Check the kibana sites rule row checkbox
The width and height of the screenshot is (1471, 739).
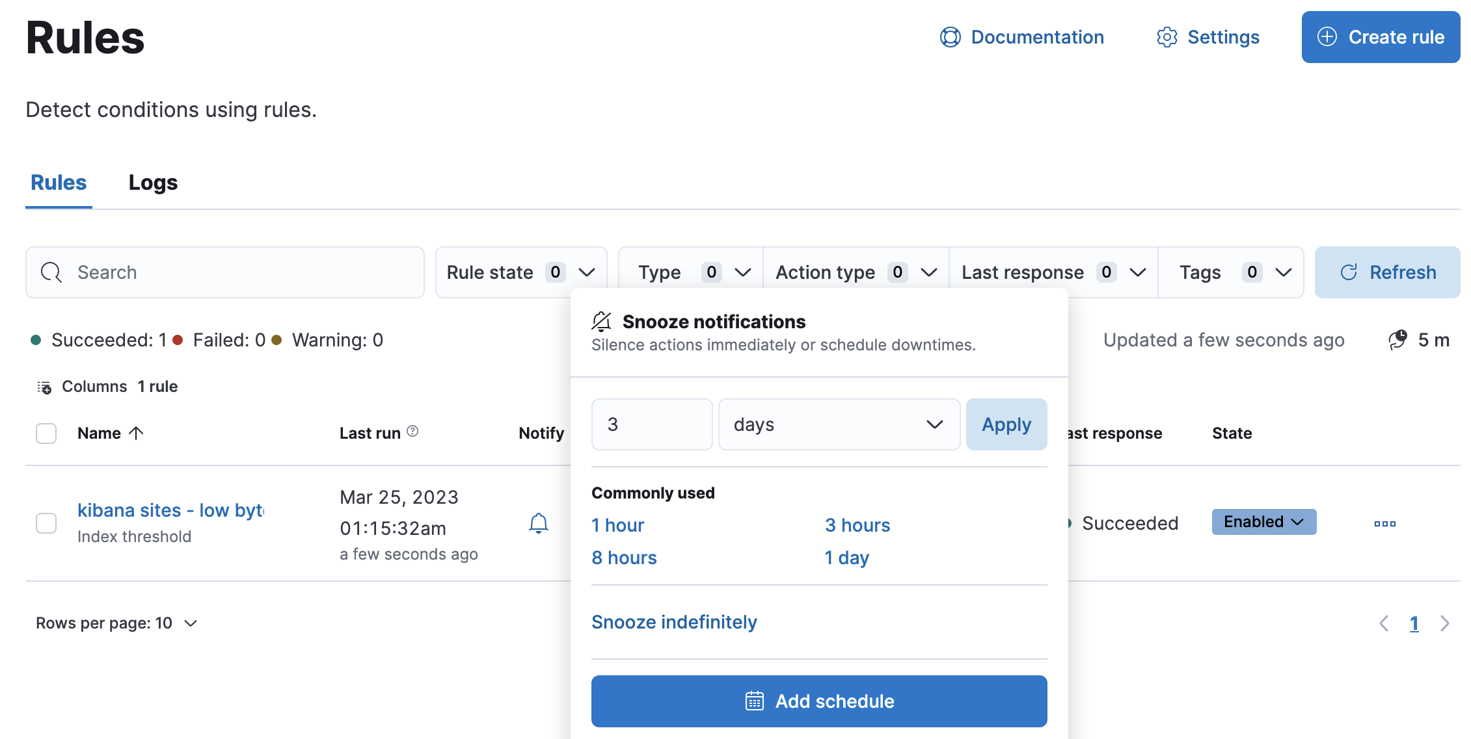pyautogui.click(x=46, y=523)
